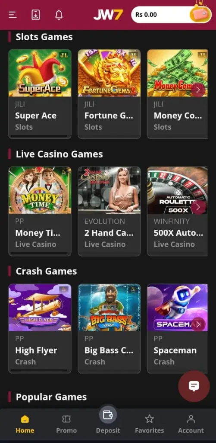The image size is (216, 443).
Task: Tap the Deposit wallet button
Action: pos(108,421)
